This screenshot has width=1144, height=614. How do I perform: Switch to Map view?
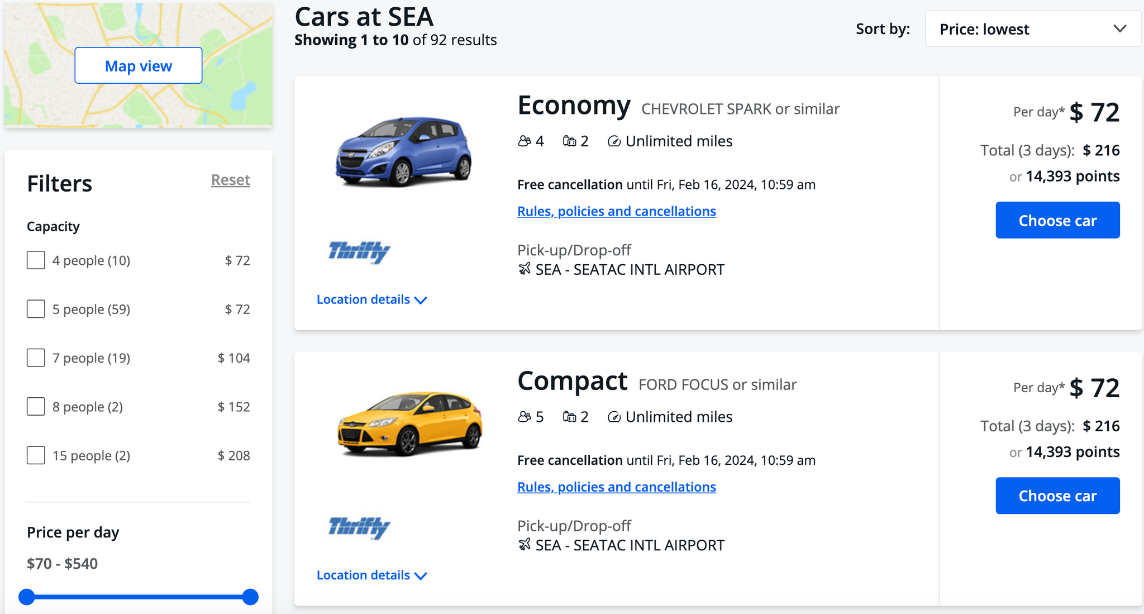point(138,65)
